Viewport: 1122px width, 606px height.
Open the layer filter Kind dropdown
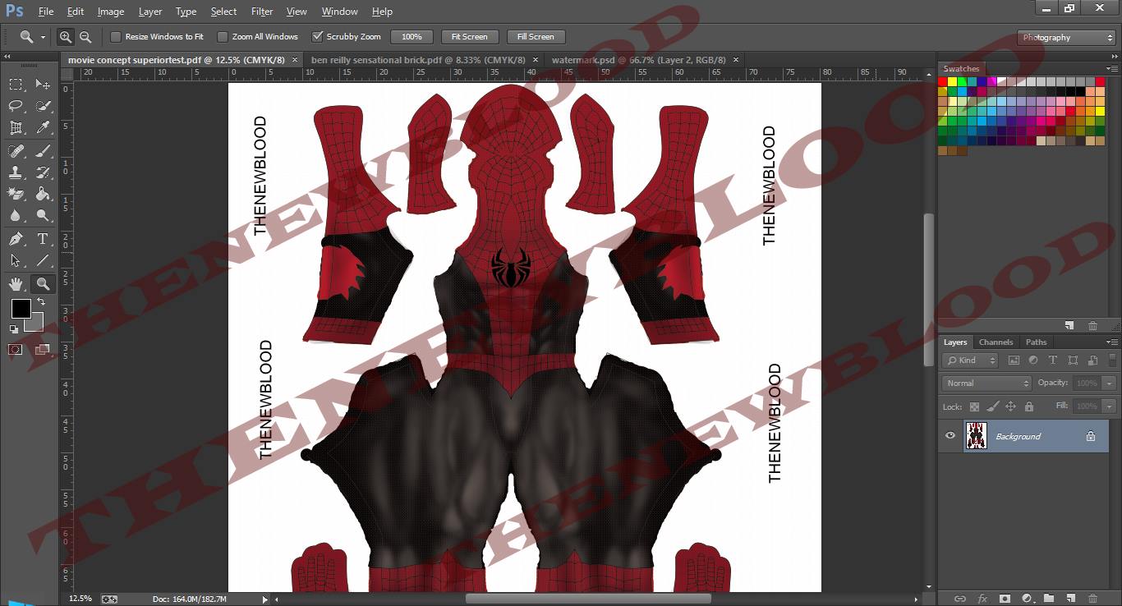pos(970,360)
